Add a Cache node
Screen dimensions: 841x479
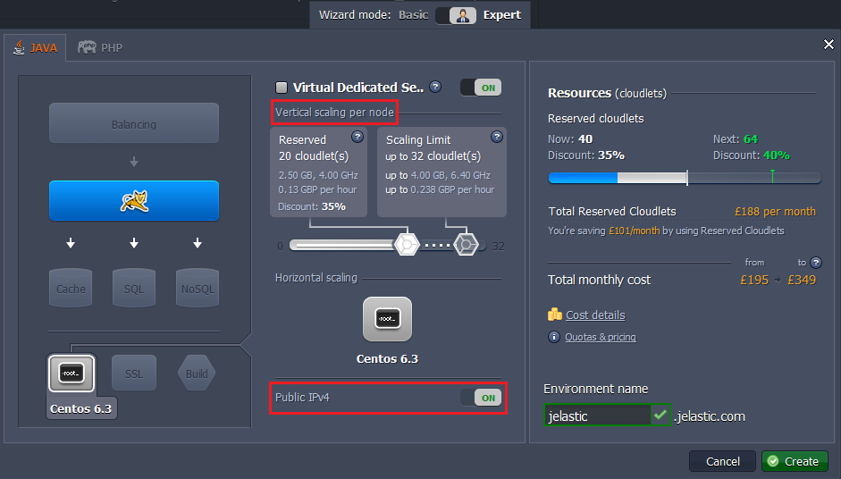tap(71, 288)
